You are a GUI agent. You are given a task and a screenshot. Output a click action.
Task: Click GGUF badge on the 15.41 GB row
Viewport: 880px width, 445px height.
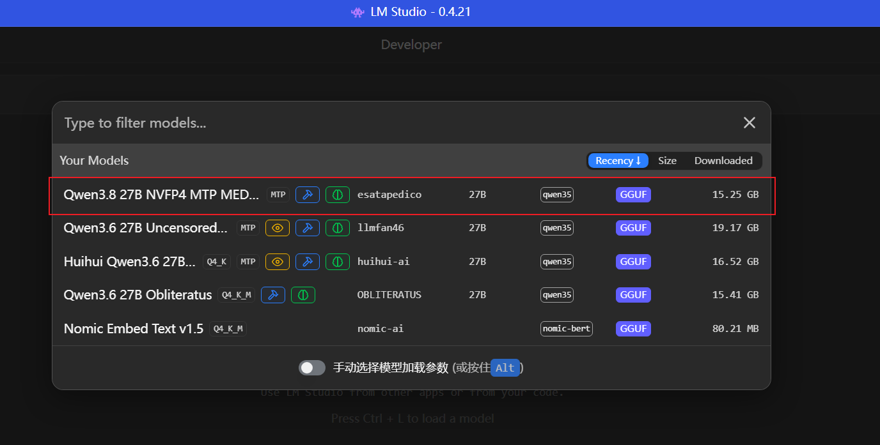pyautogui.click(x=633, y=295)
